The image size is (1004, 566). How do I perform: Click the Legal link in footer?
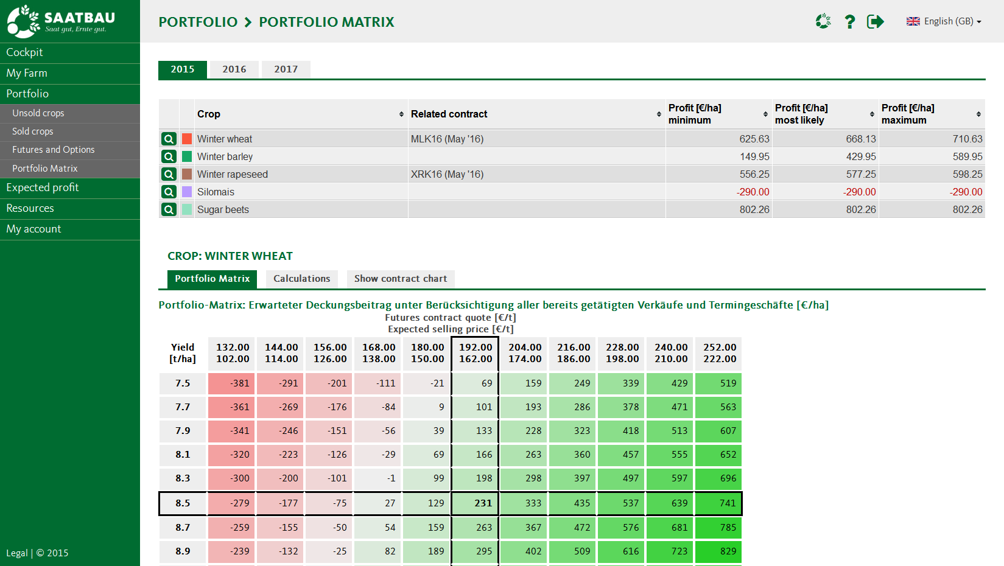16,553
